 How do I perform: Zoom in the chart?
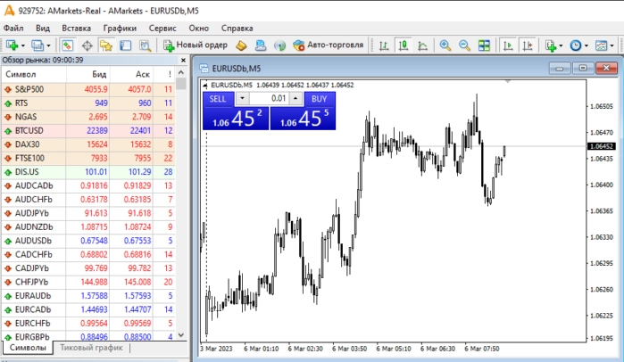click(445, 45)
